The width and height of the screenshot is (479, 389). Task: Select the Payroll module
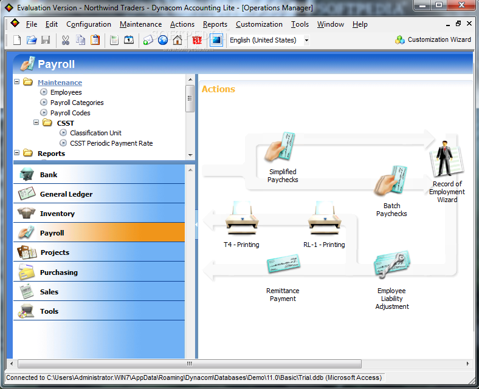click(x=99, y=233)
